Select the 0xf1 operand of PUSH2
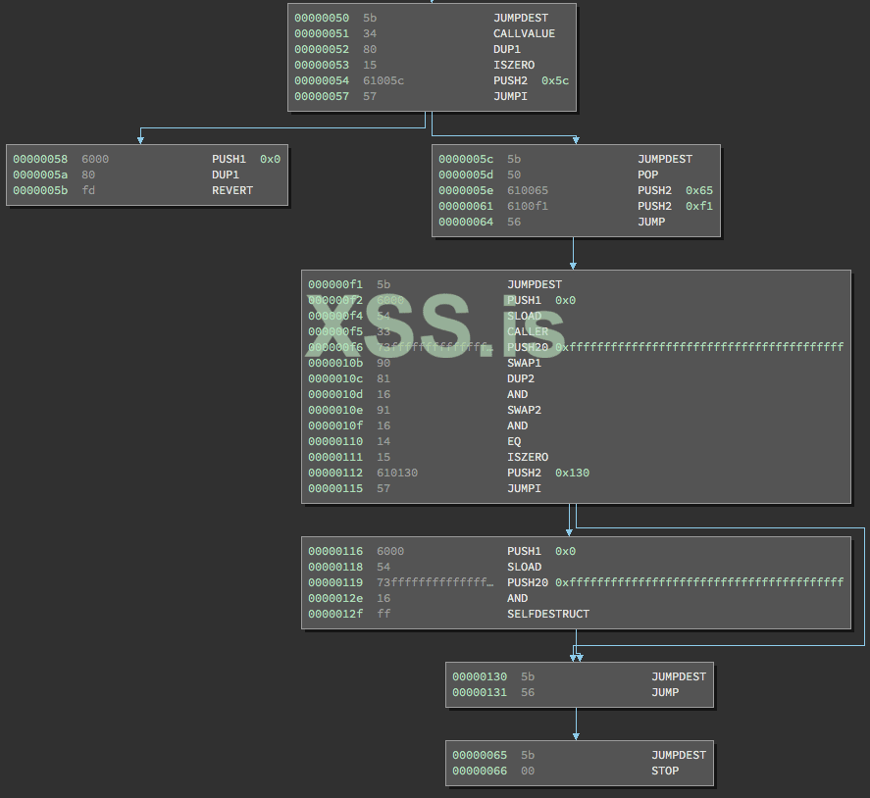This screenshot has width=870, height=798. (699, 206)
